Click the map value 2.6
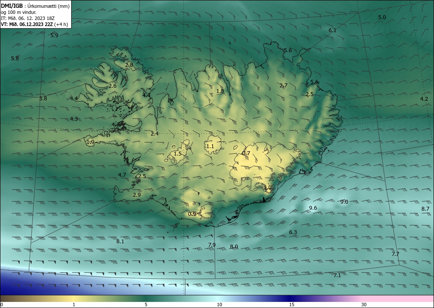Viewport: 434px width, 308px height. 112,86
